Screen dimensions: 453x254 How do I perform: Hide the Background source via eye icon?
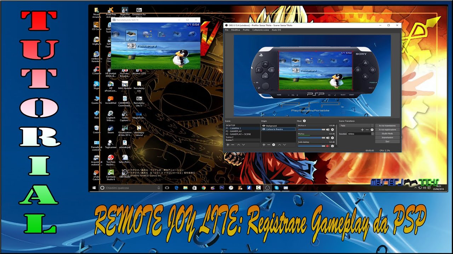pos(264,126)
